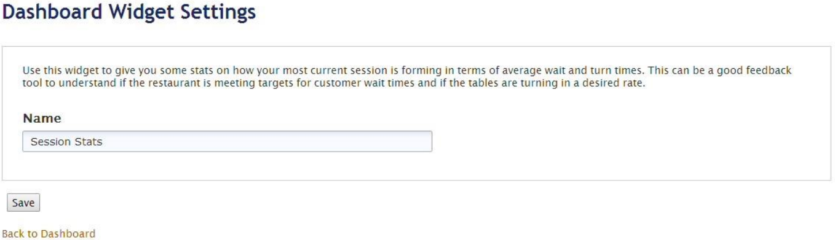The image size is (835, 240).
Task: Click the word "Session" inside Name box
Action: 47,142
